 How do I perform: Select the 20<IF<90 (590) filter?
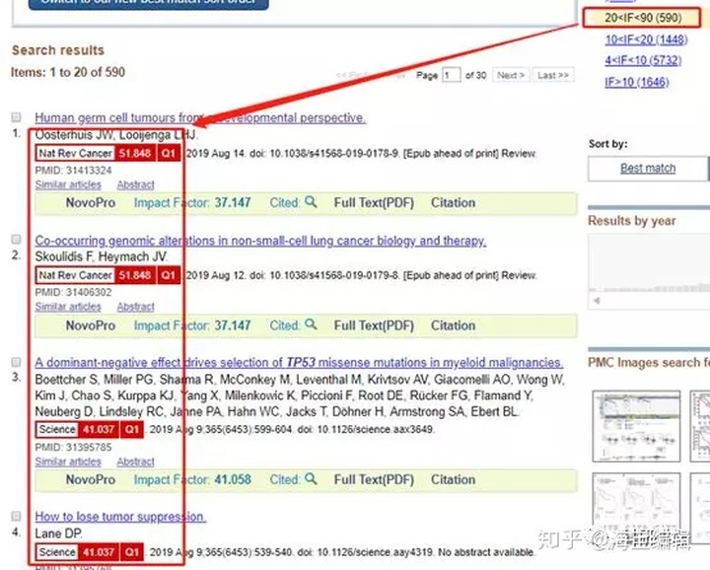[x=642, y=18]
